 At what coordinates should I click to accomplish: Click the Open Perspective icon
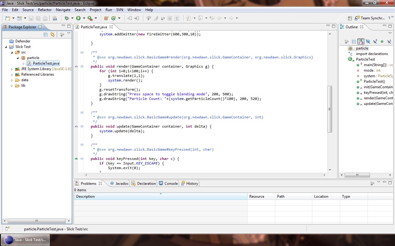(350, 18)
